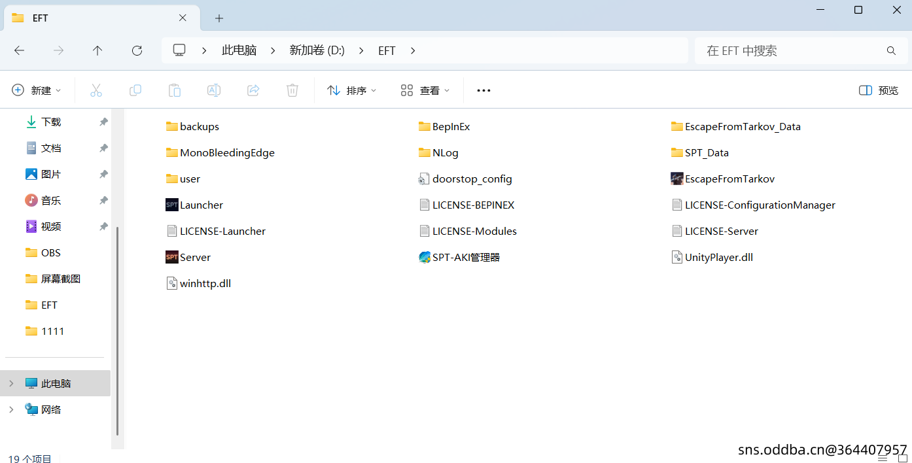Select the EscapeFromTarkov executable
This screenshot has height=463, width=912.
pos(723,179)
